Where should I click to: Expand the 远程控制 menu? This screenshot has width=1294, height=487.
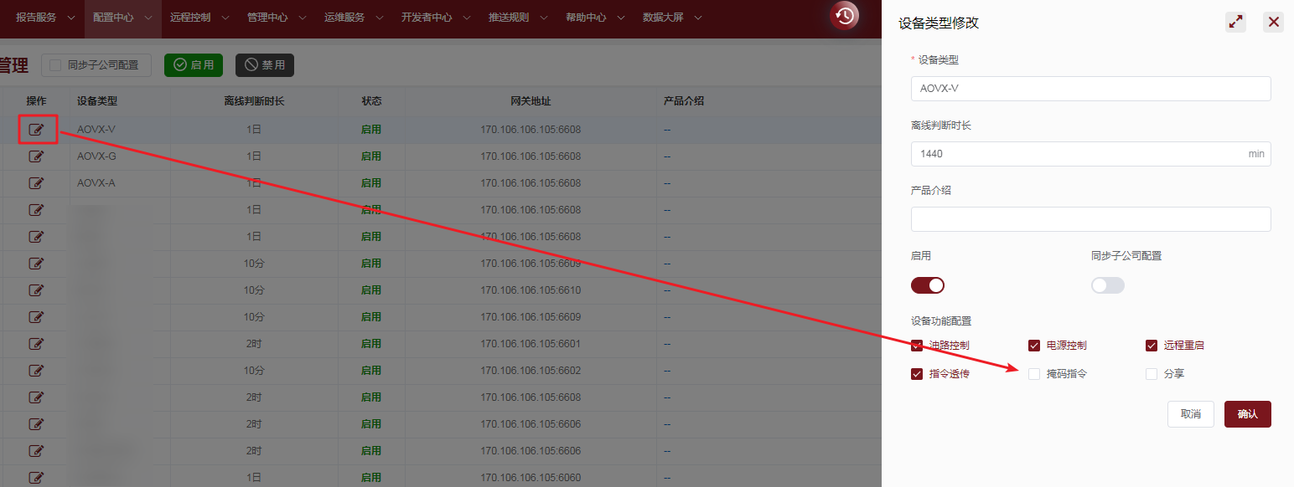click(199, 17)
